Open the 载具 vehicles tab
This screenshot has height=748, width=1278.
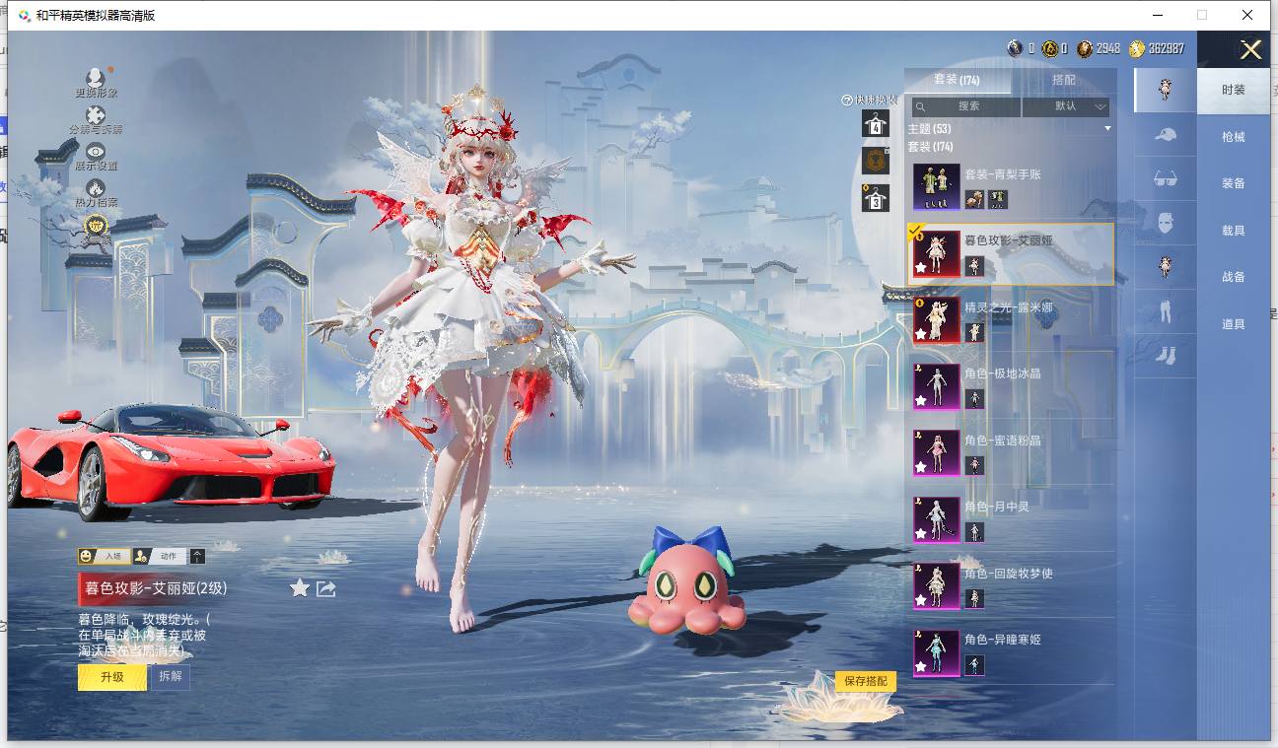1234,231
